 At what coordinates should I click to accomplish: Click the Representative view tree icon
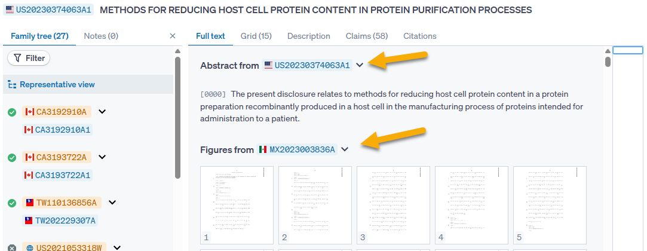(12, 85)
